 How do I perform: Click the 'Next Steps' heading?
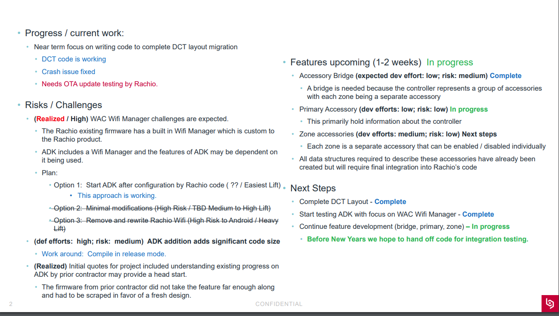[313, 188]
